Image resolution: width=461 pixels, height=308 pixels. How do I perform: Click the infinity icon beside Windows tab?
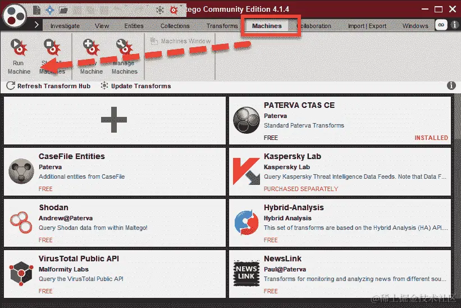(x=441, y=25)
